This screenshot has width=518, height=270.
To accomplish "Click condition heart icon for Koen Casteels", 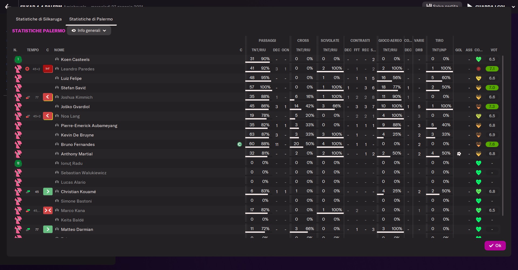I will [479, 59].
